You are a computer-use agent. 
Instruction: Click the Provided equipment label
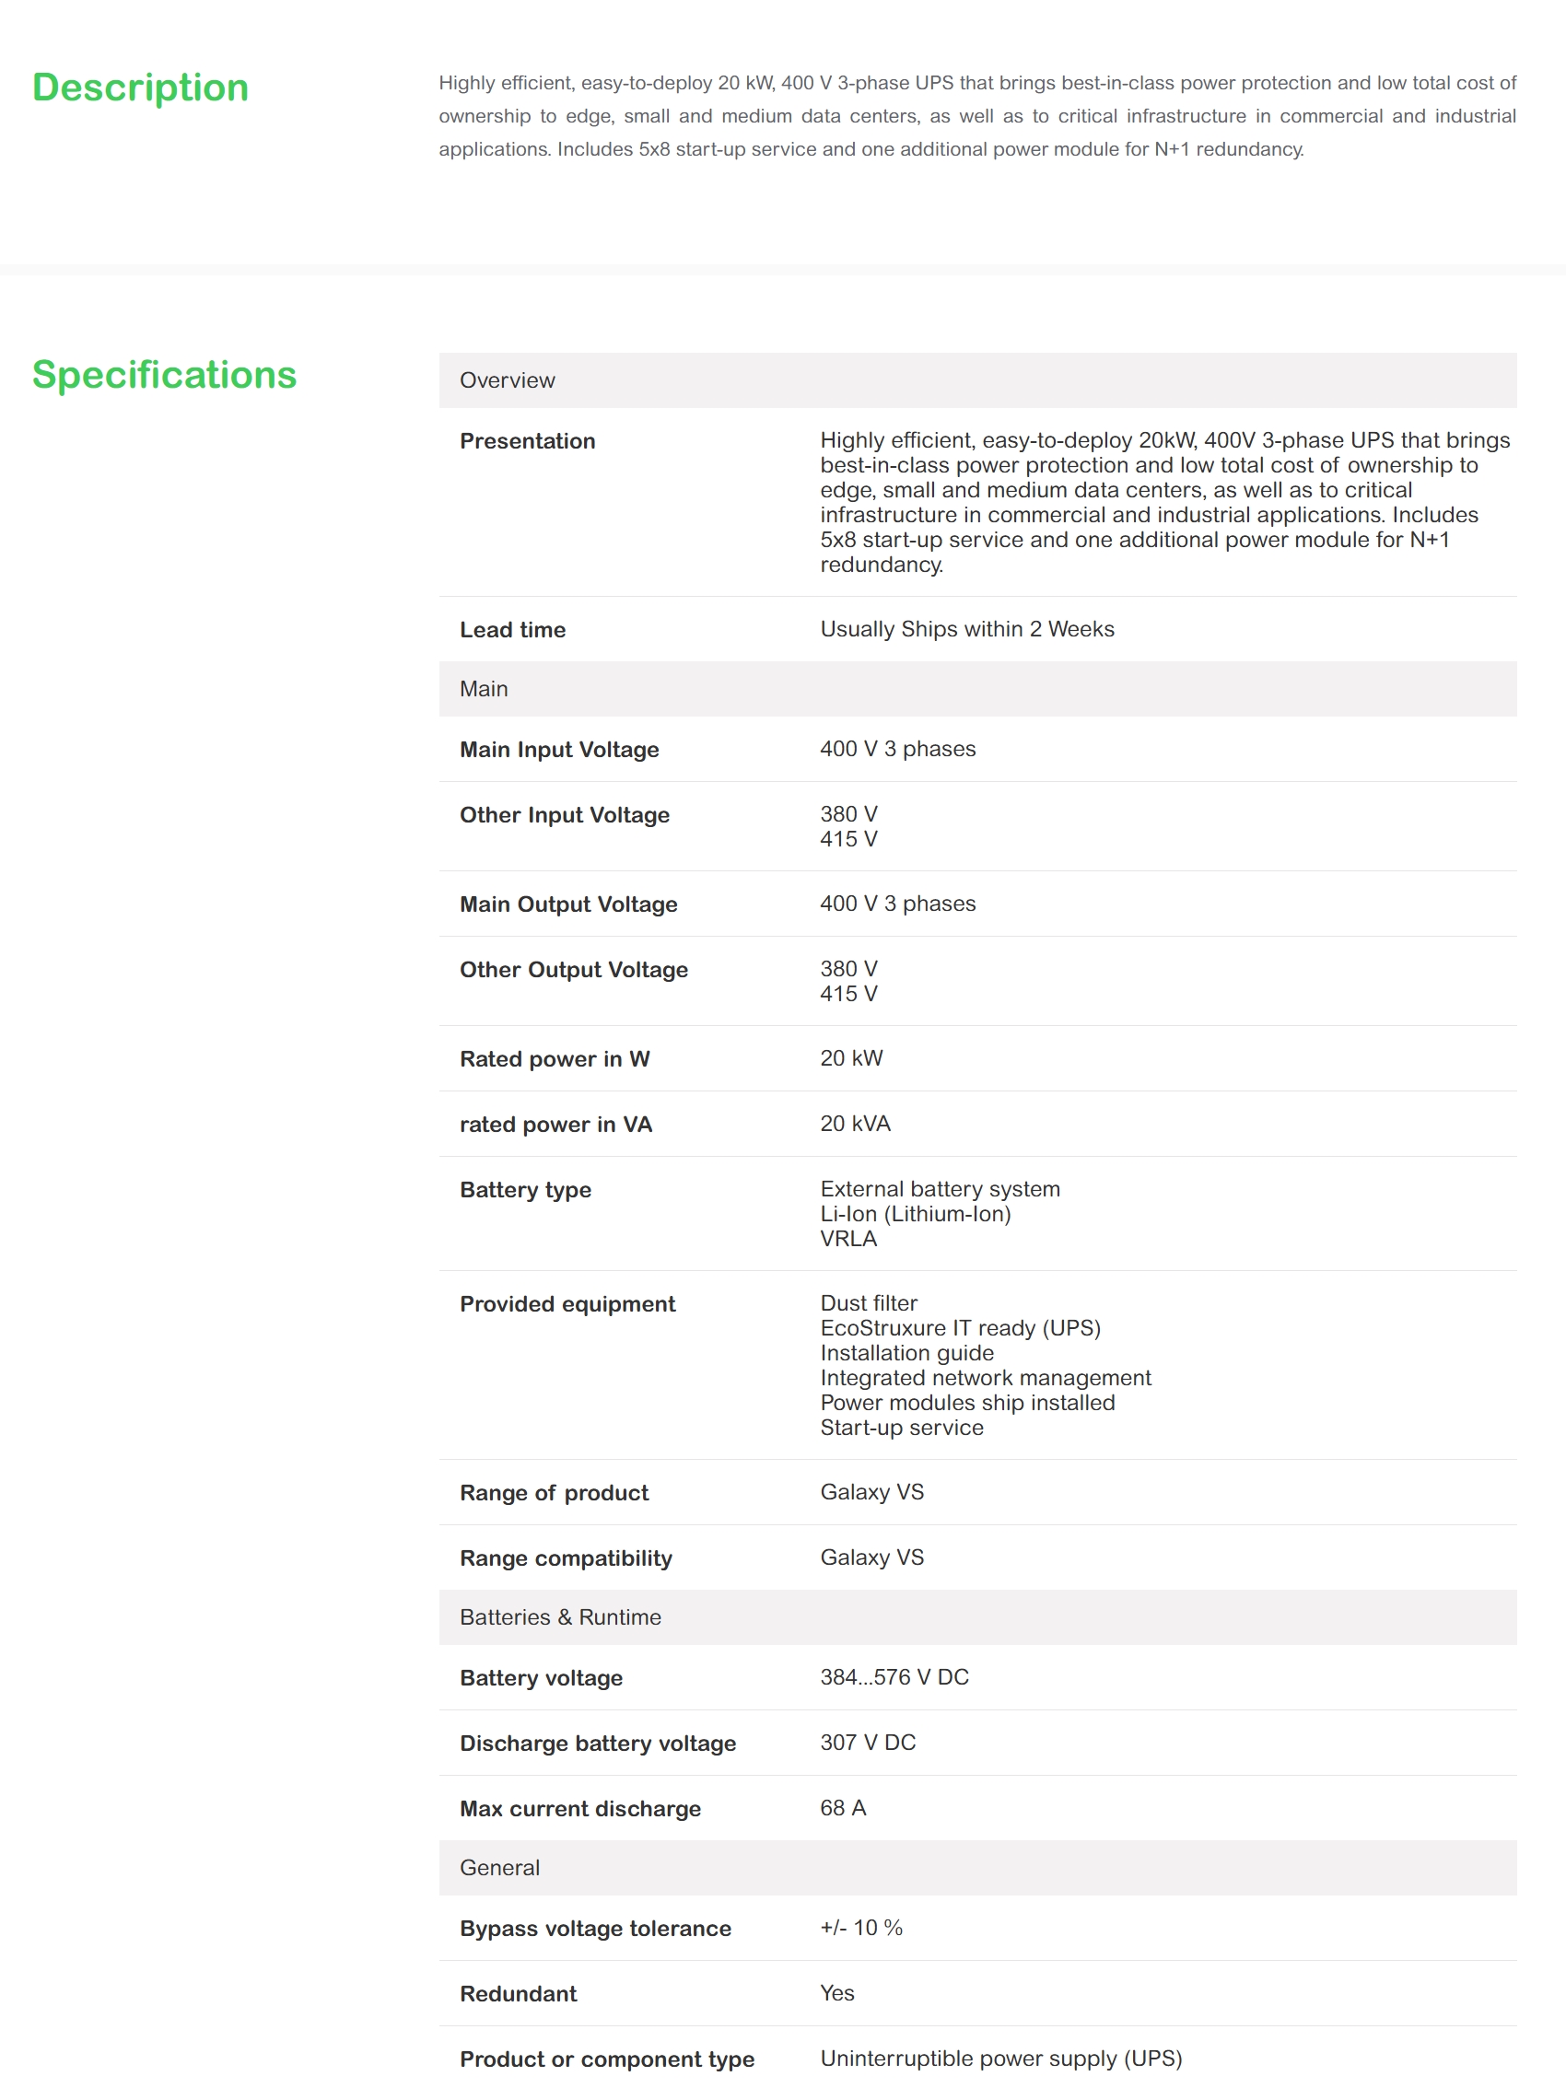click(x=567, y=1303)
